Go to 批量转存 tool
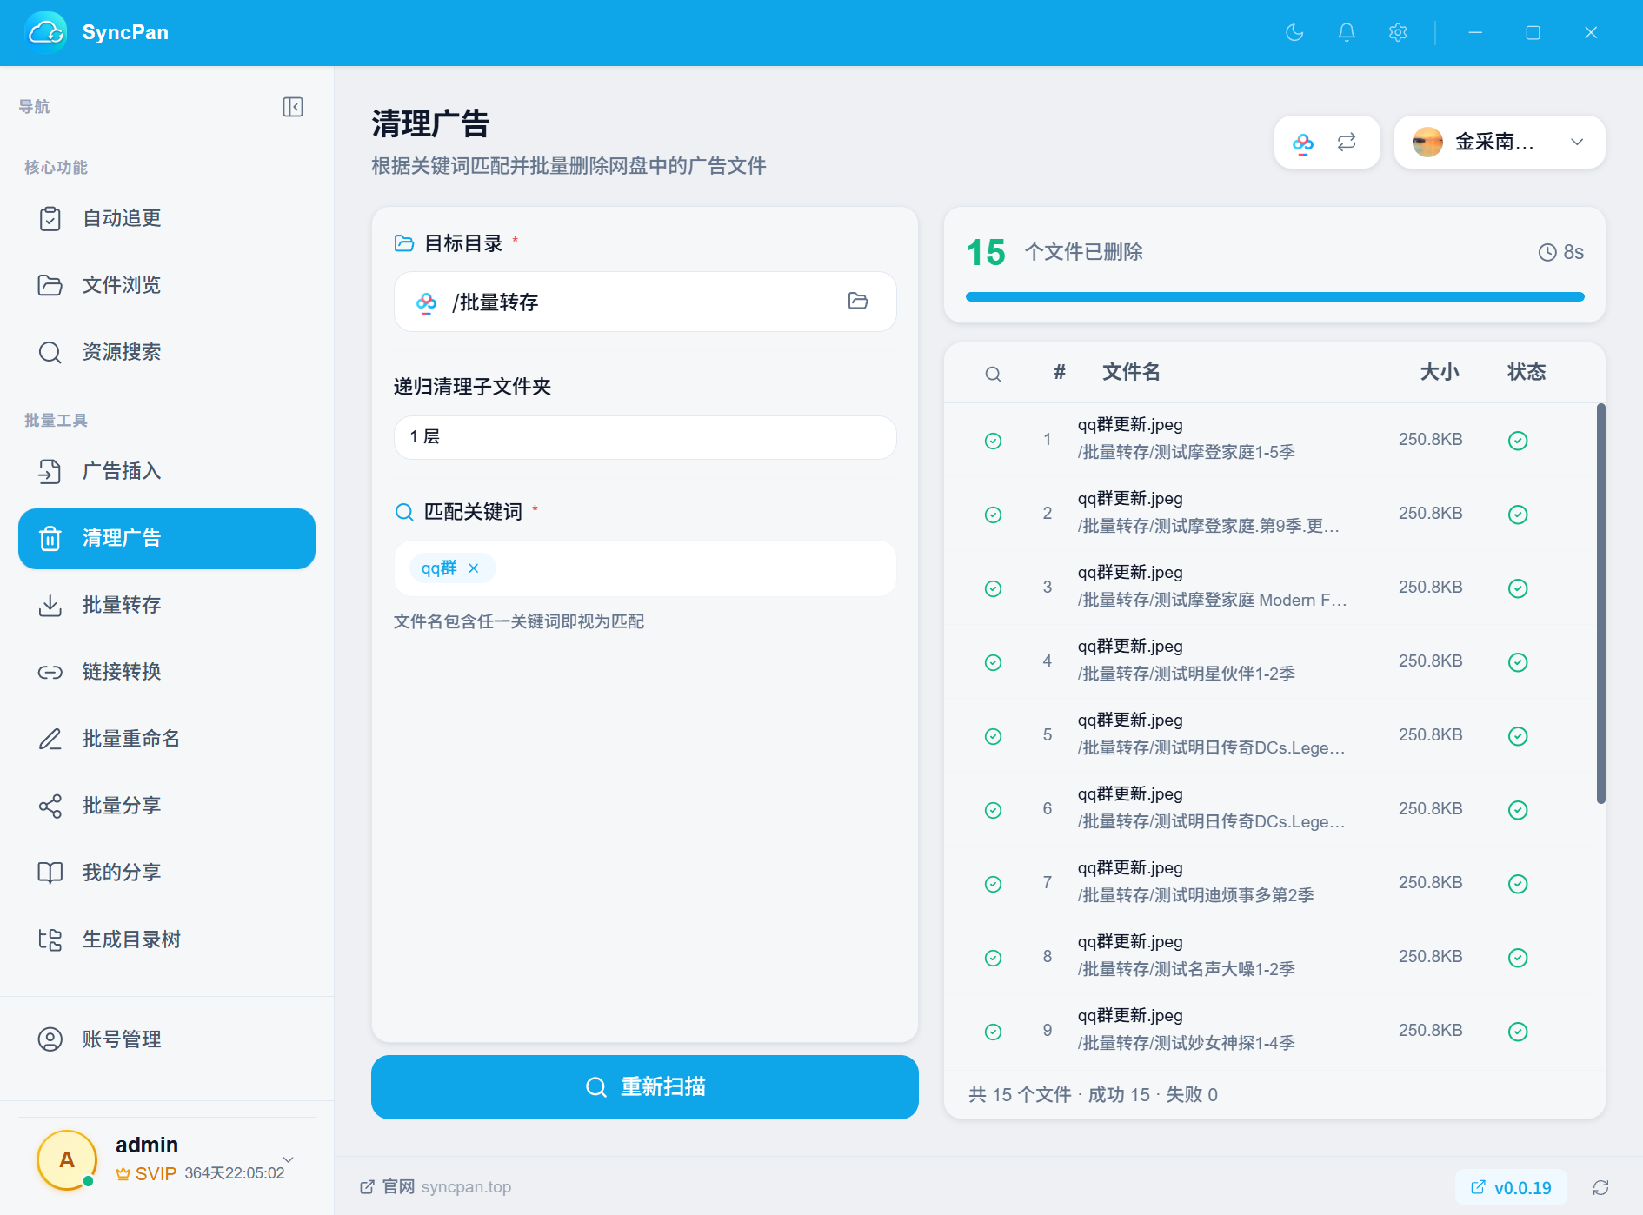Screen dimensions: 1643x1215 pos(167,605)
